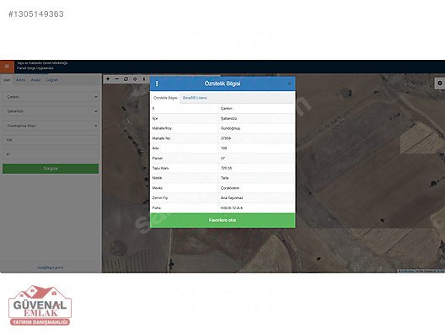Click the locate/crosshair map toolbar icon
The width and height of the screenshot is (445, 334).
pos(135,79)
